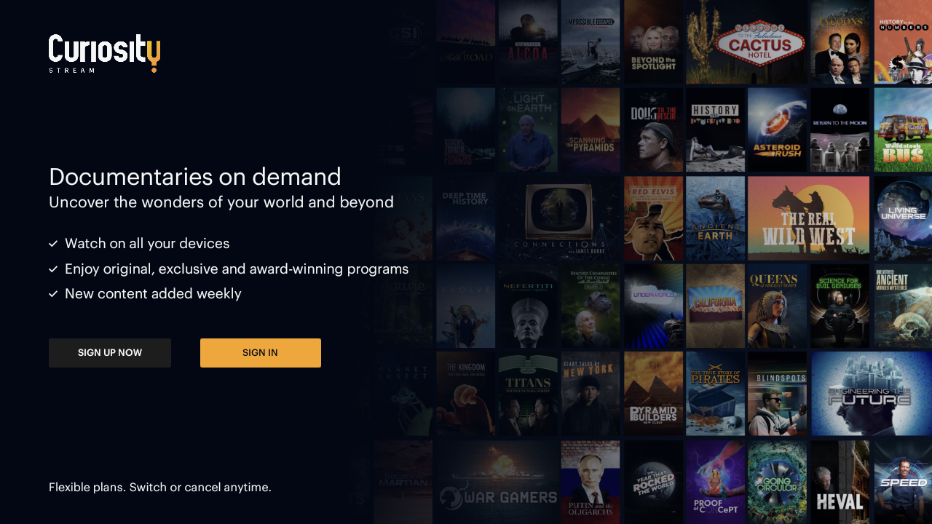Click the Curiosity Stream logo

tap(105, 53)
